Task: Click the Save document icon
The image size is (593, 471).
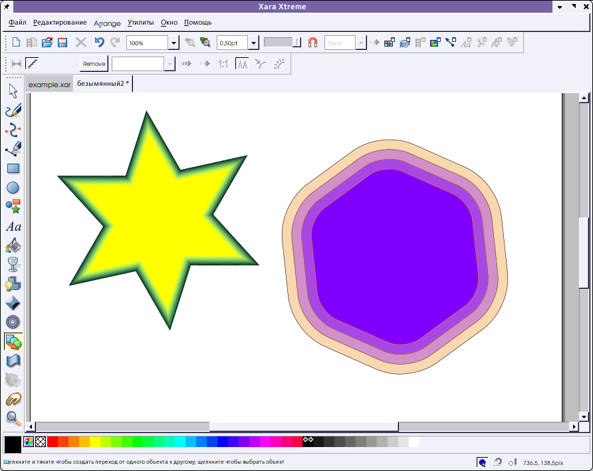Action: click(x=62, y=43)
